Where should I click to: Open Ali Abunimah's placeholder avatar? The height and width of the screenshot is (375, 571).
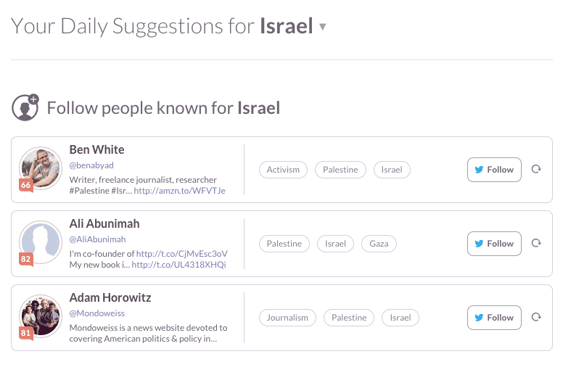pos(41,242)
